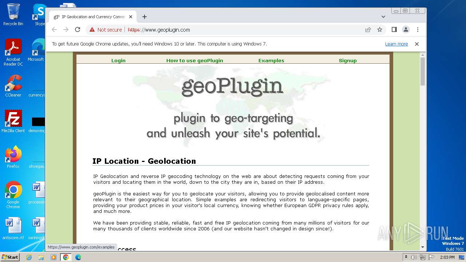Share this page icon in address bar
Image resolution: width=466 pixels, height=262 pixels.
(368, 30)
